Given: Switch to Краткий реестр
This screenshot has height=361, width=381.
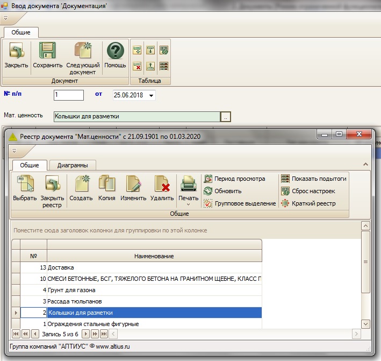Looking at the screenshot, I should (x=308, y=203).
